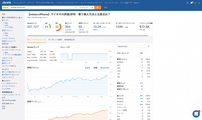
Task: Open the chat support bubble
Action: click(x=196, y=114)
